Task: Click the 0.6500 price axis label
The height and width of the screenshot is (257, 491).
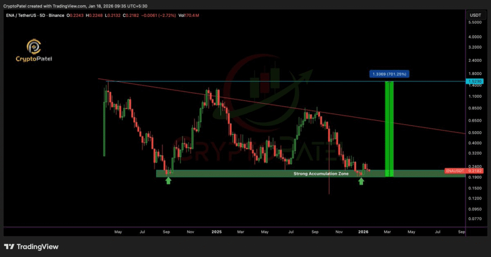Action: 475,121
